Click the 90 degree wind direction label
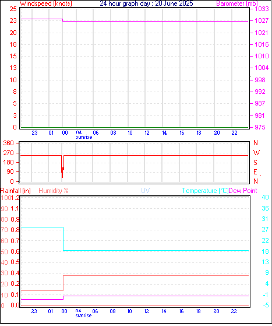272x326 pixels. coord(10,171)
